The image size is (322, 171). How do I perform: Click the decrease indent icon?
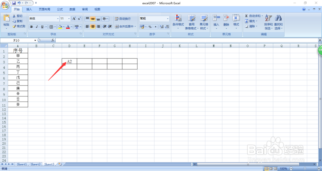point(105,26)
